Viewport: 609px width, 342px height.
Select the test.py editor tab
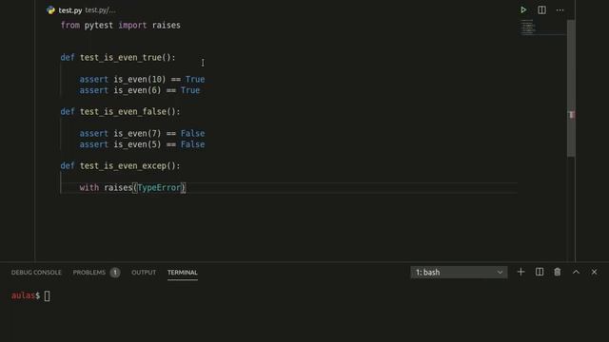pyautogui.click(x=69, y=10)
